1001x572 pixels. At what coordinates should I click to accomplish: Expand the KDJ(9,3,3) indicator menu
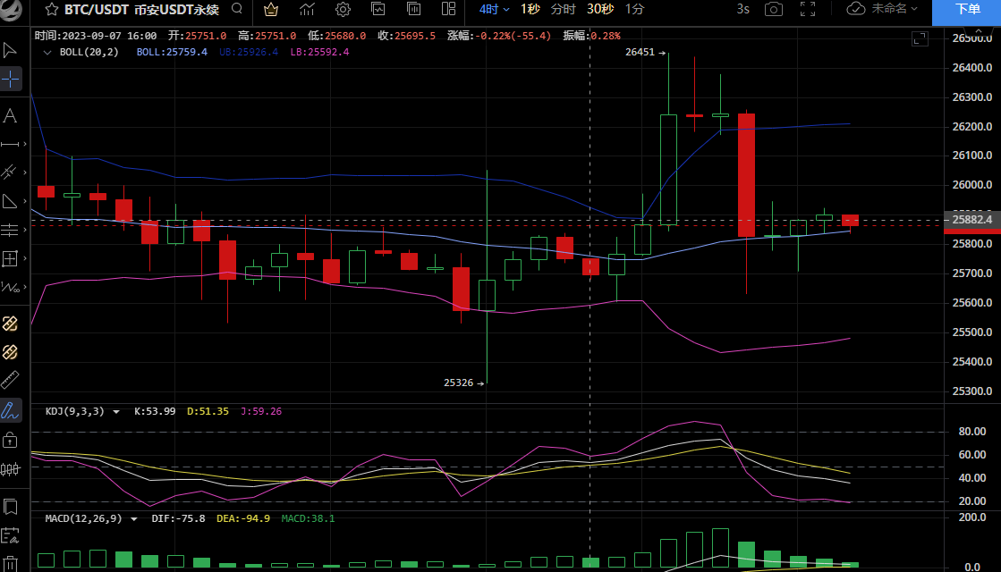pyautogui.click(x=113, y=411)
